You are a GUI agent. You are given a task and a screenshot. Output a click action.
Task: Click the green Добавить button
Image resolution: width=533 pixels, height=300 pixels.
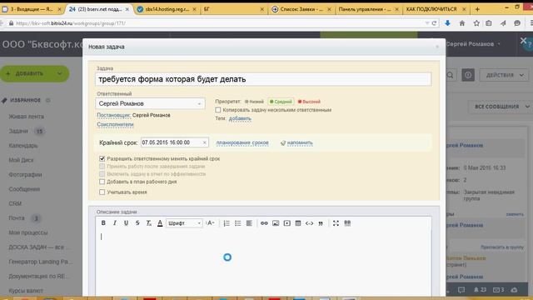pyautogui.click(x=29, y=73)
